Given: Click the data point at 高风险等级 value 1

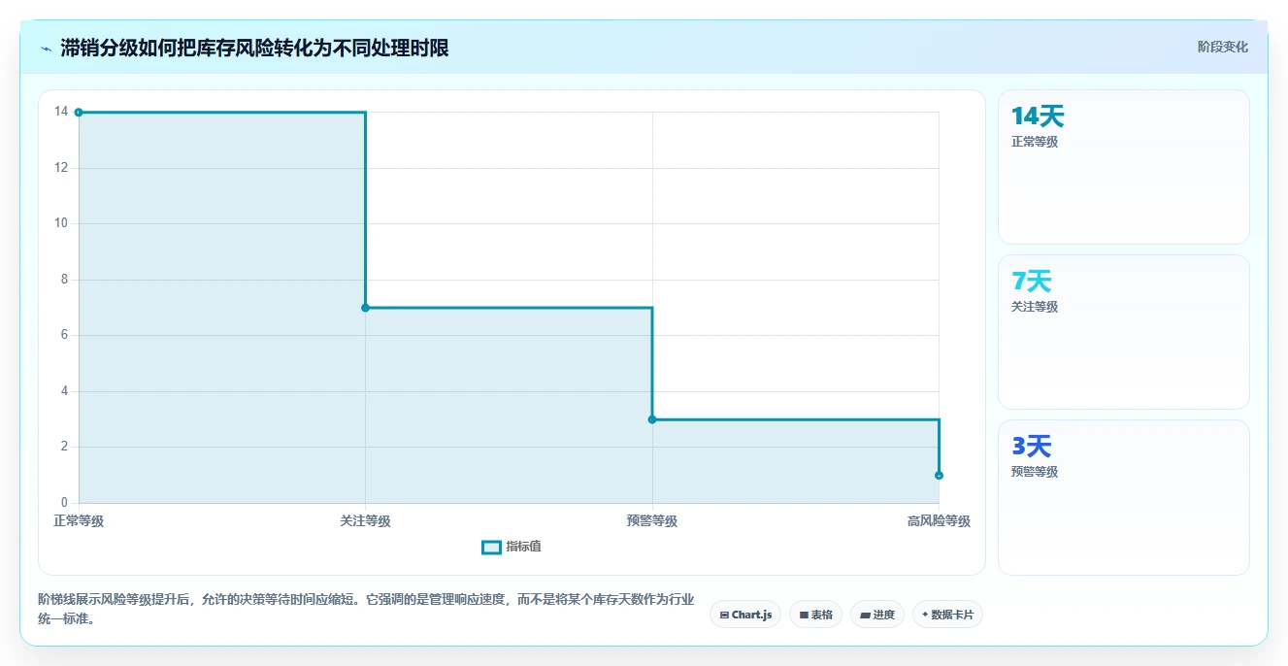Looking at the screenshot, I should click(939, 476).
